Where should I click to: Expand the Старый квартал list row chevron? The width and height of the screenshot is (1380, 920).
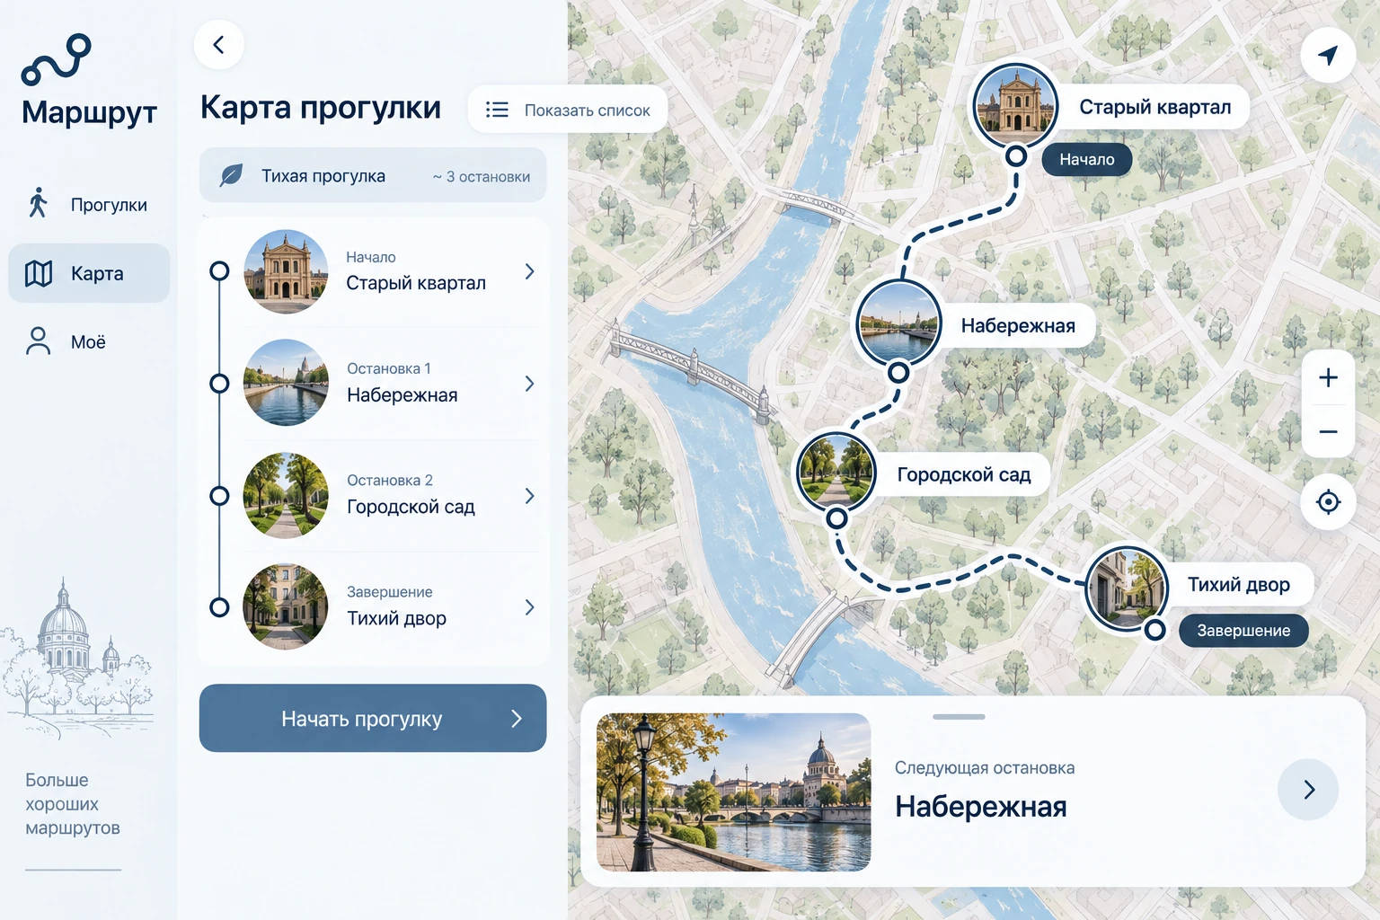click(x=529, y=271)
